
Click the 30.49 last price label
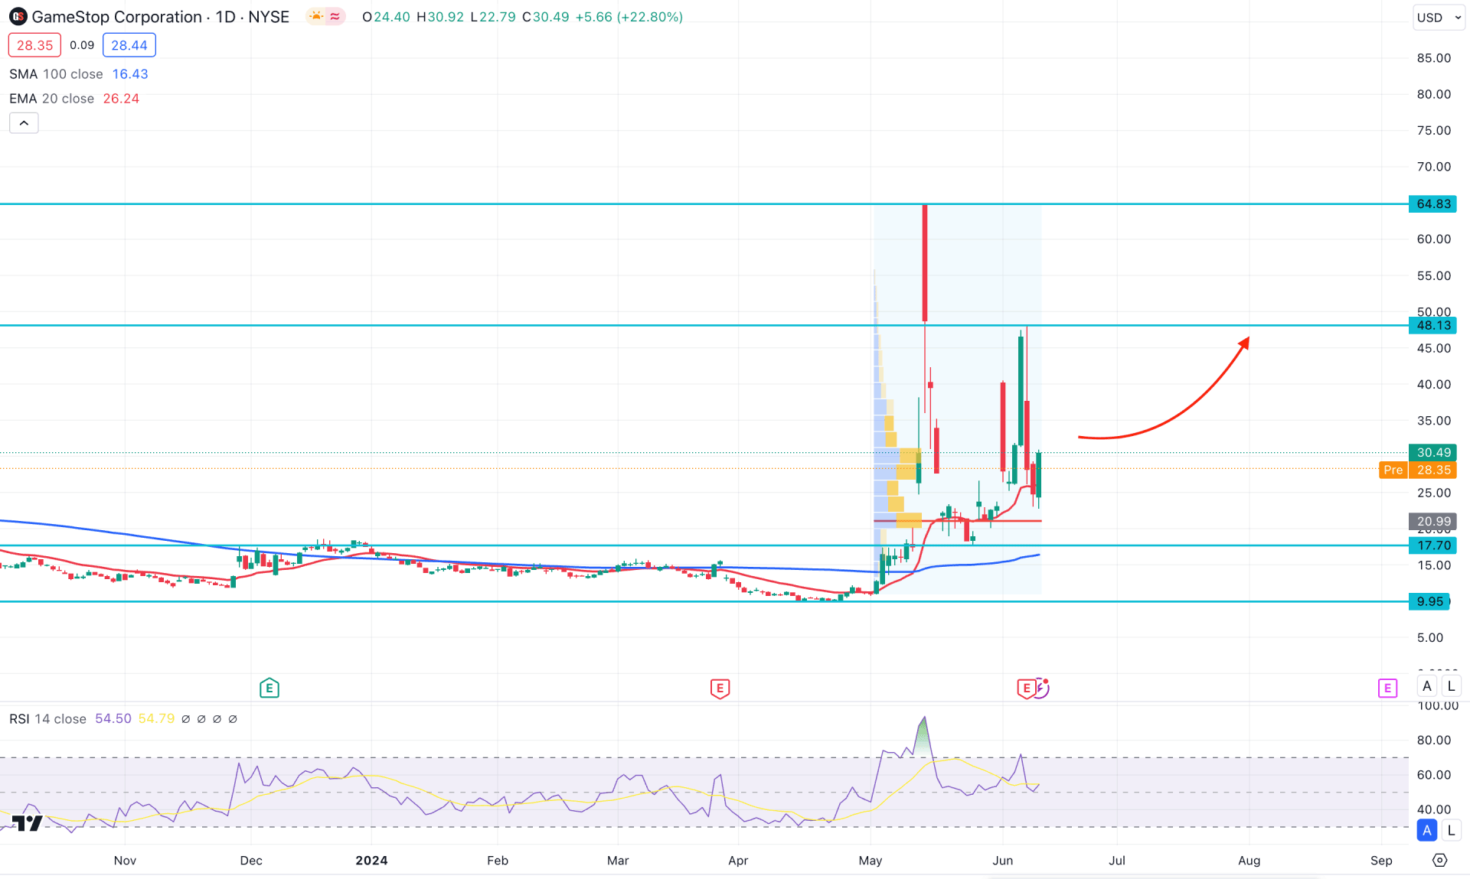pos(1433,453)
